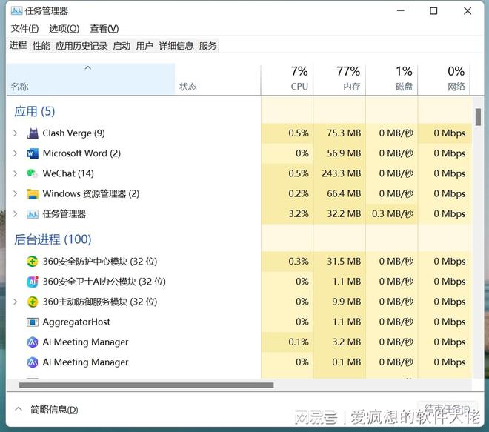This screenshot has width=489, height=432.
Task: Select the AggregatorHost process name
Action: point(76,322)
